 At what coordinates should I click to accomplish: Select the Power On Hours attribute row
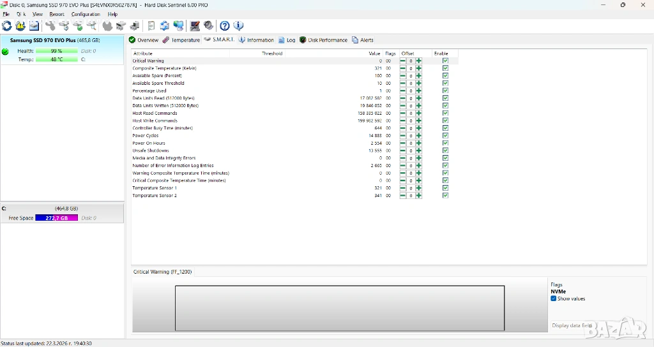pyautogui.click(x=149, y=144)
